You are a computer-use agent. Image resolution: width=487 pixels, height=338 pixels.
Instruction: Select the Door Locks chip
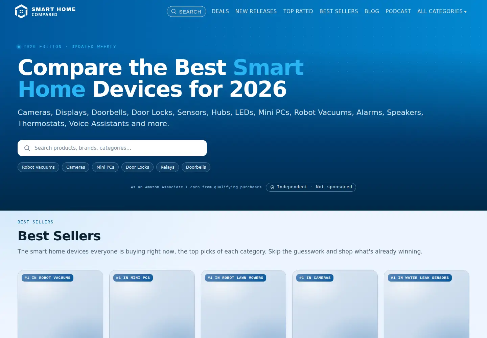click(x=137, y=167)
